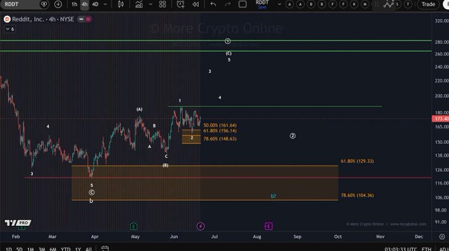Toggle the ETH extended hours session
The width and height of the screenshot is (449, 251).
pyautogui.click(x=427, y=249)
